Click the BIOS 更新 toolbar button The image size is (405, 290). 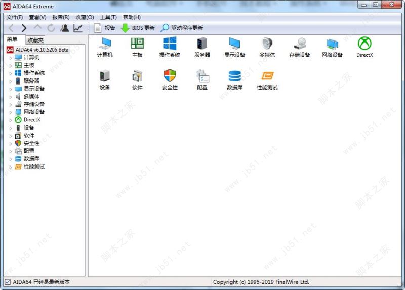(x=138, y=28)
